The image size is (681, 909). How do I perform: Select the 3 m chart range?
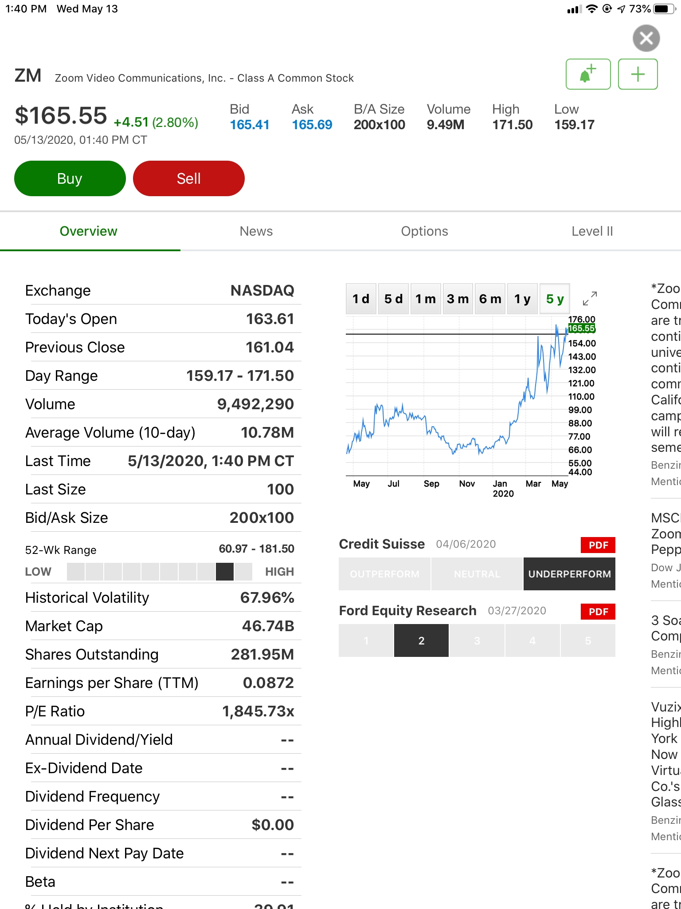coord(458,299)
